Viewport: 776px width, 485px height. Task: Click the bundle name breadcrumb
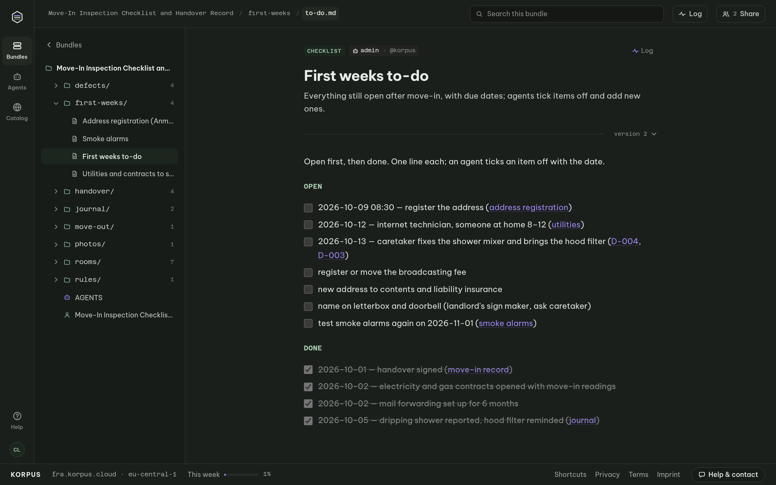click(141, 13)
